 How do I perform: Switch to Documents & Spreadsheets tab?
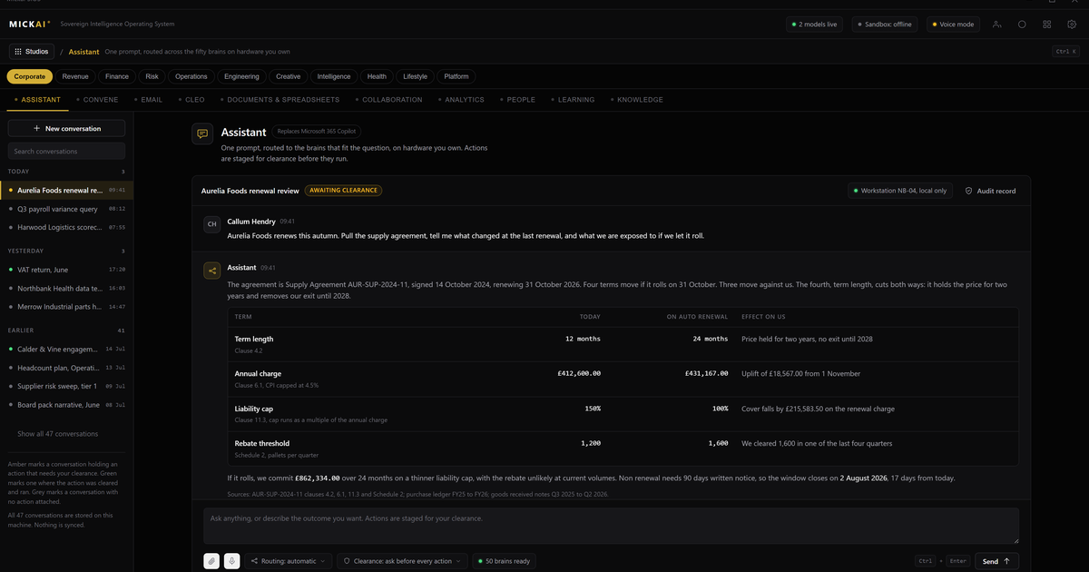[280, 100]
